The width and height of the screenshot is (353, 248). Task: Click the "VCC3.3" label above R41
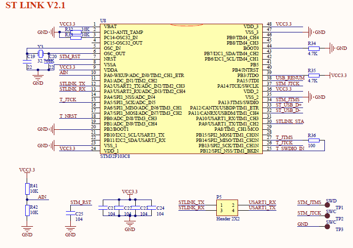point(27,170)
